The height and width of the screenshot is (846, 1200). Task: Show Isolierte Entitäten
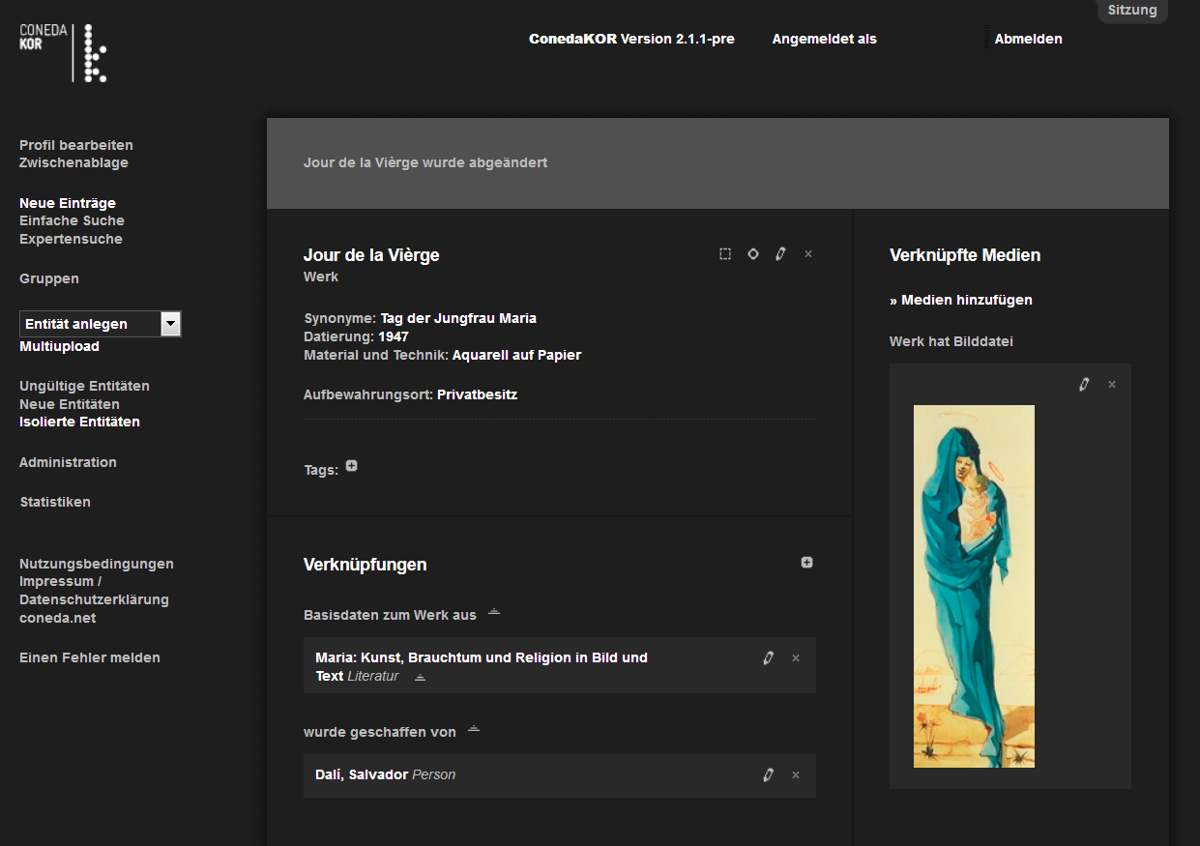(x=79, y=422)
